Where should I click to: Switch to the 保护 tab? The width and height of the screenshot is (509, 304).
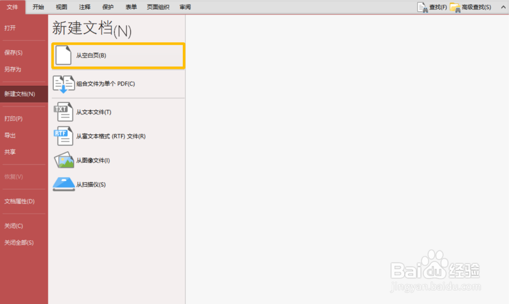108,7
